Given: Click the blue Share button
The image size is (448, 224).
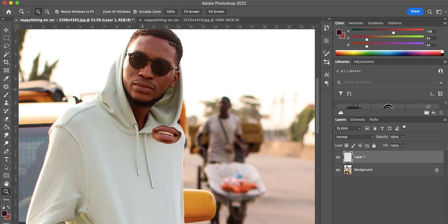Looking at the screenshot, I should pyautogui.click(x=415, y=12).
